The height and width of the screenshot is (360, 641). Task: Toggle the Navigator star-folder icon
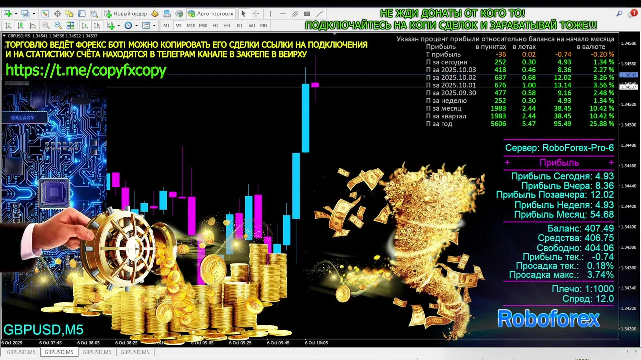(x=69, y=14)
